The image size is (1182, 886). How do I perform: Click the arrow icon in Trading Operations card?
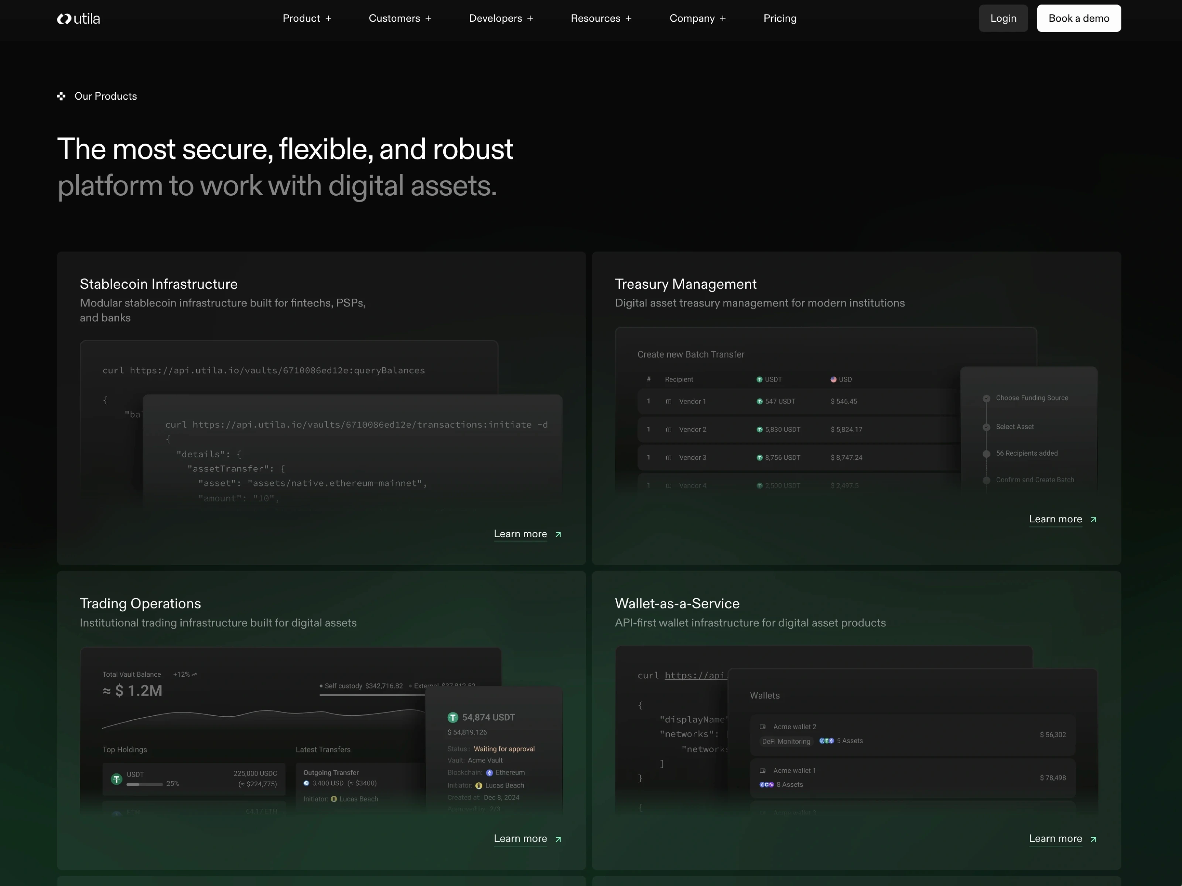[x=558, y=839]
